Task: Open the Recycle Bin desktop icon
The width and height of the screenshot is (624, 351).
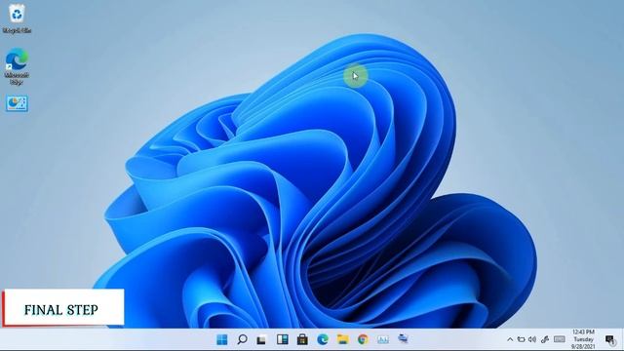Action: [17, 19]
